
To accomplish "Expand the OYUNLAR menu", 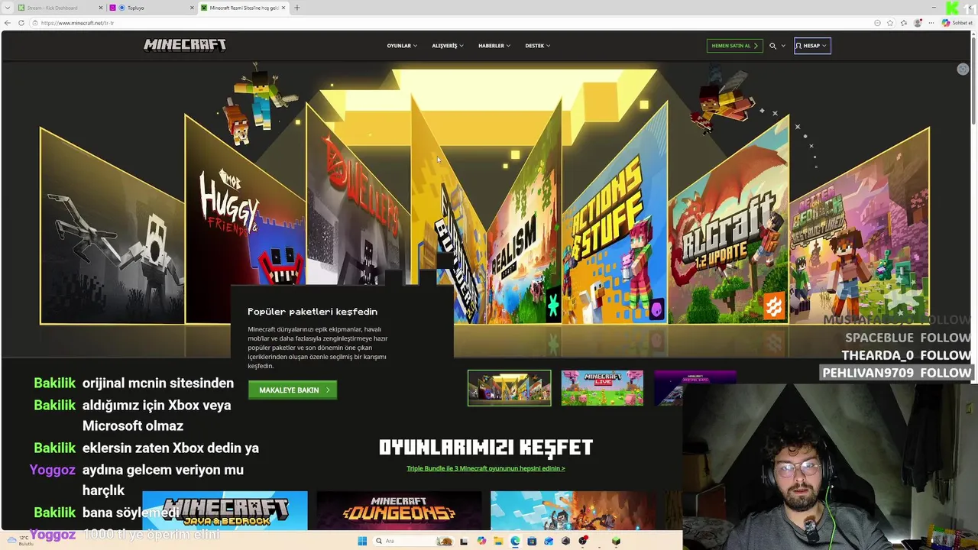I will point(402,46).
